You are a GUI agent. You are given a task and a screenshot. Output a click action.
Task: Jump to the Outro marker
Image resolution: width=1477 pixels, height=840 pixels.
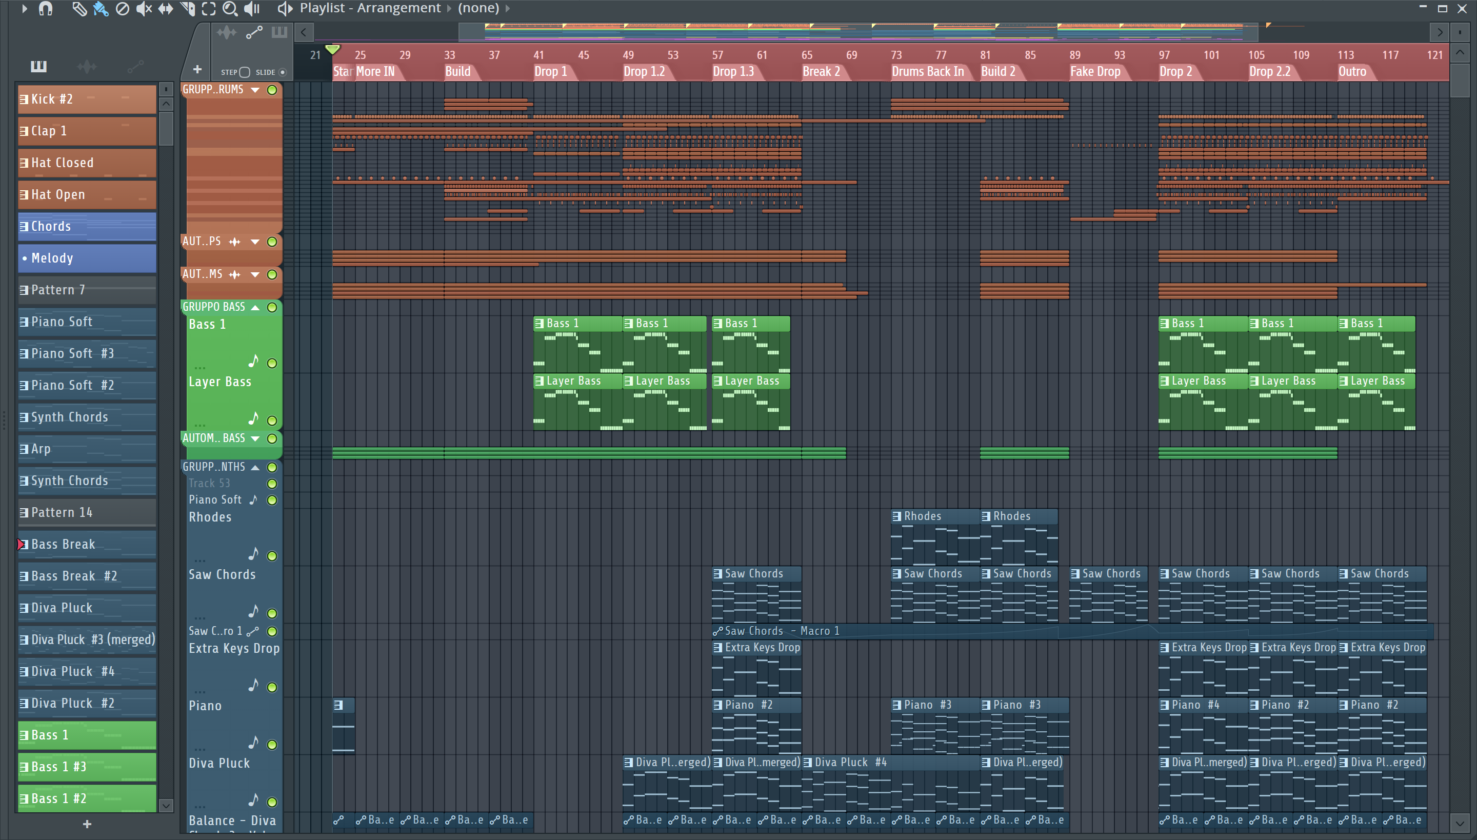(x=1352, y=72)
